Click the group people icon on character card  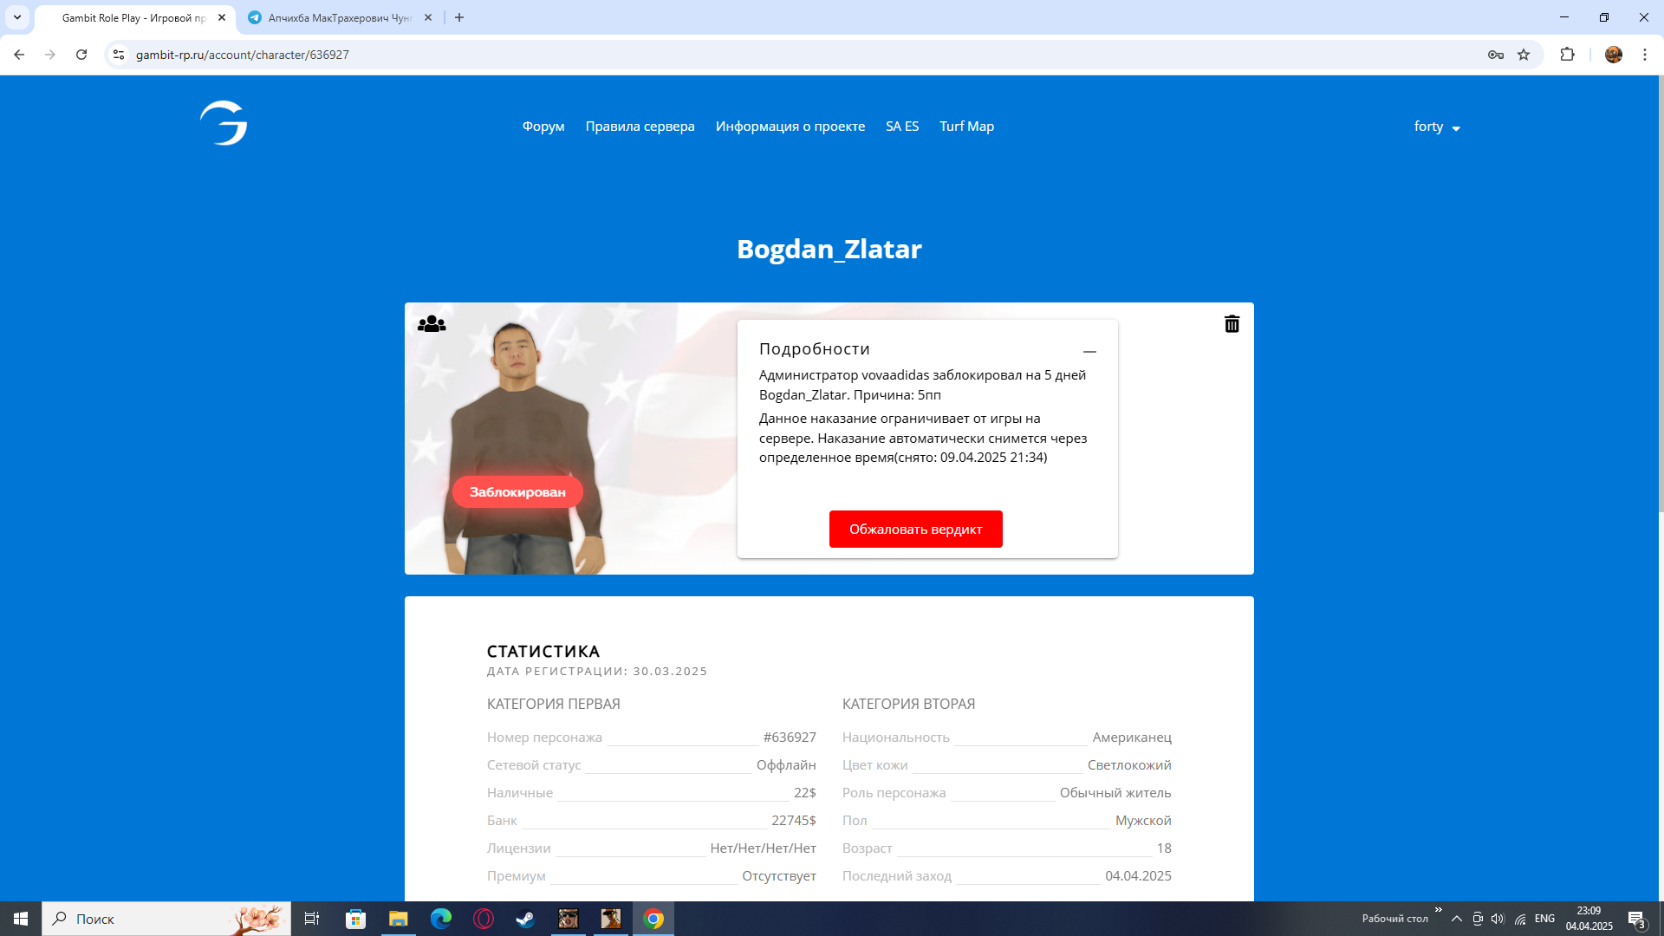tap(431, 324)
